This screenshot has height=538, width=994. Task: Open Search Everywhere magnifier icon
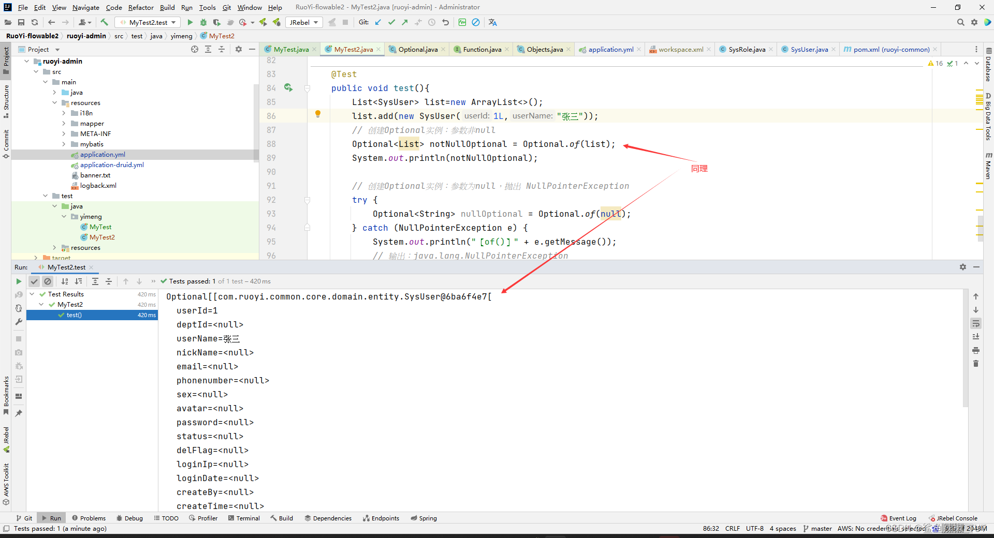[960, 22]
